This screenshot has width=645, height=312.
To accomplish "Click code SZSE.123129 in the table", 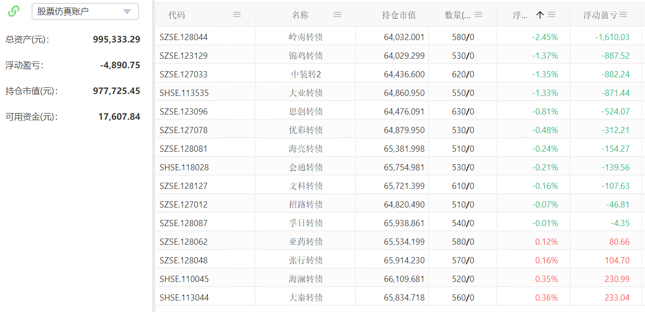I will tap(183, 55).
